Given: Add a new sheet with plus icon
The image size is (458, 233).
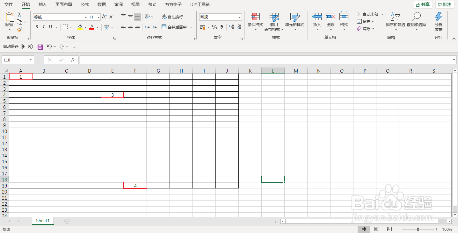Looking at the screenshot, I should tap(67, 221).
